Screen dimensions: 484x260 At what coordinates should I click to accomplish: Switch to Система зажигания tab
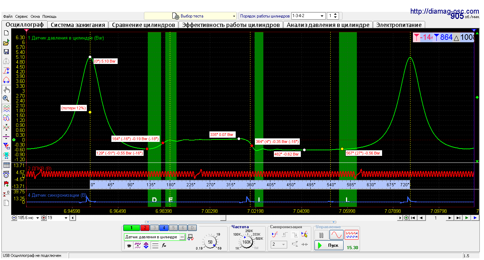[x=78, y=25]
